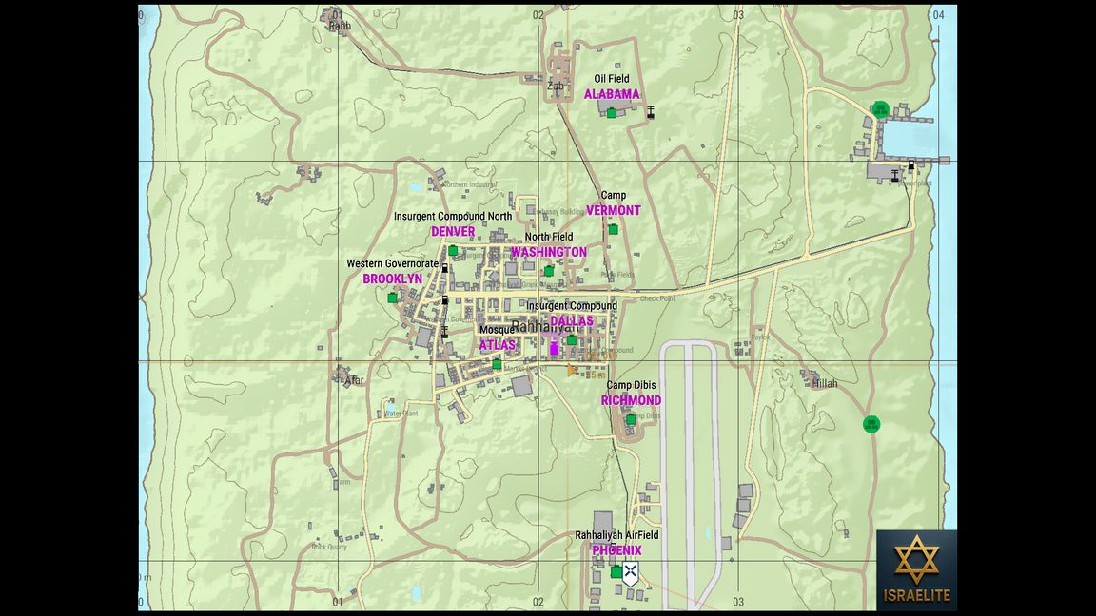Select the BROOKLYN green objective square
Viewport: 1096px width, 616px height.
[x=392, y=298]
